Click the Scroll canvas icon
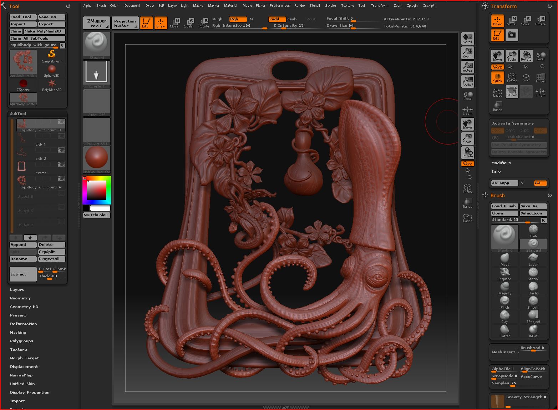Viewport: 558px width, 410px height. coord(467,38)
